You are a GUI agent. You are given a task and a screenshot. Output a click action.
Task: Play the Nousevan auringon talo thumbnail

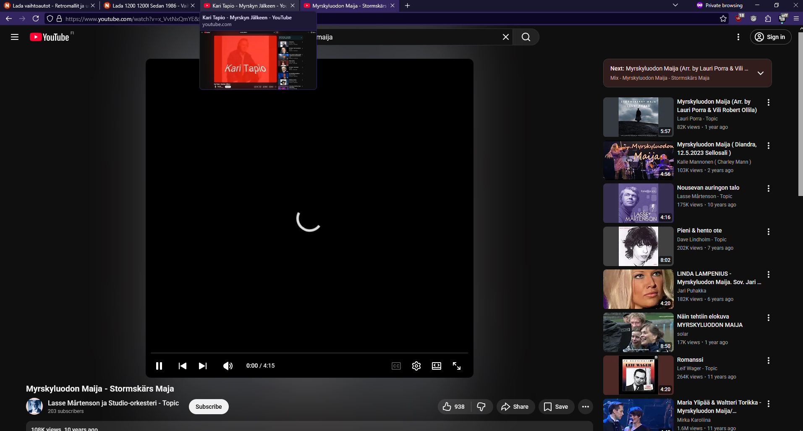[638, 203]
